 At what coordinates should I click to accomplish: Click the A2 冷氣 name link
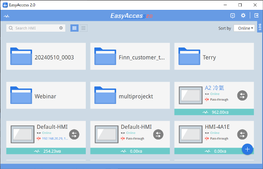tap(214, 88)
